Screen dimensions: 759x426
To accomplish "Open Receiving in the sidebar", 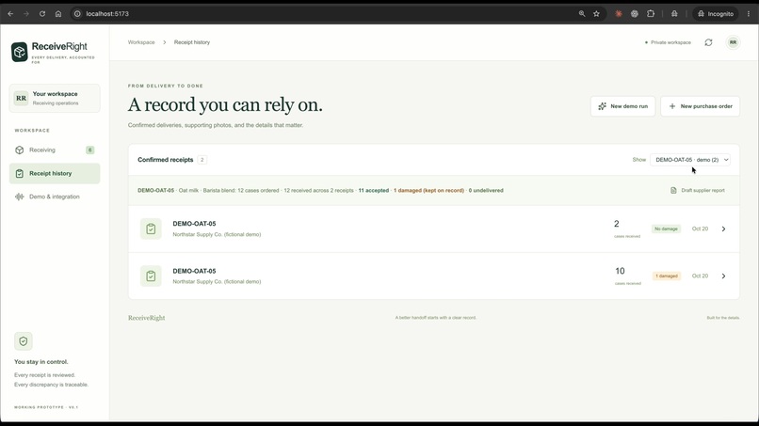I will pos(55,150).
